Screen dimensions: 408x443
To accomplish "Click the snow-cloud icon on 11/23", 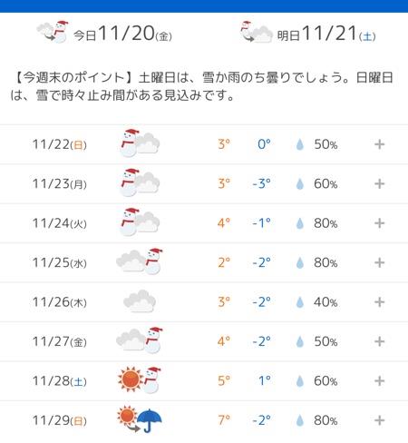I will tap(140, 182).
